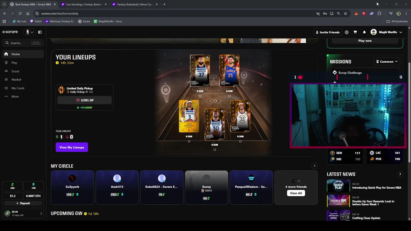Open Introducing Quick Play news article
This screenshot has height=231, width=411.
pyautogui.click(x=365, y=186)
